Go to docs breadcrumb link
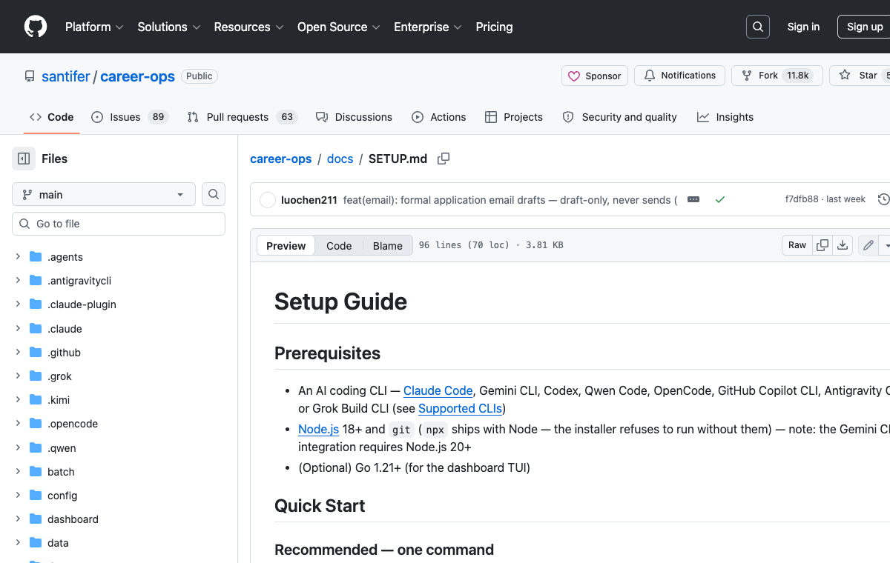The height and width of the screenshot is (563, 890). (340, 159)
